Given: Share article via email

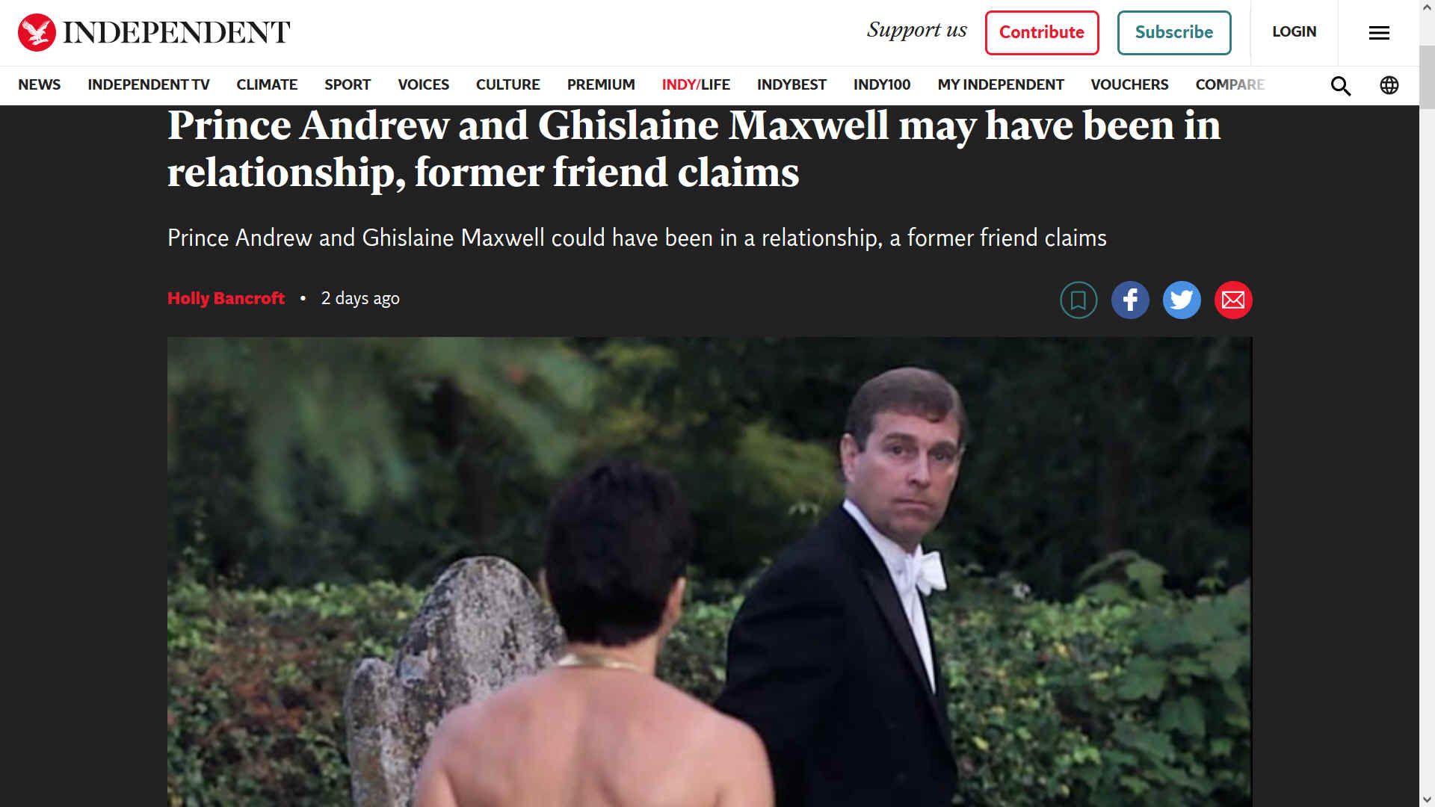Looking at the screenshot, I should point(1233,300).
